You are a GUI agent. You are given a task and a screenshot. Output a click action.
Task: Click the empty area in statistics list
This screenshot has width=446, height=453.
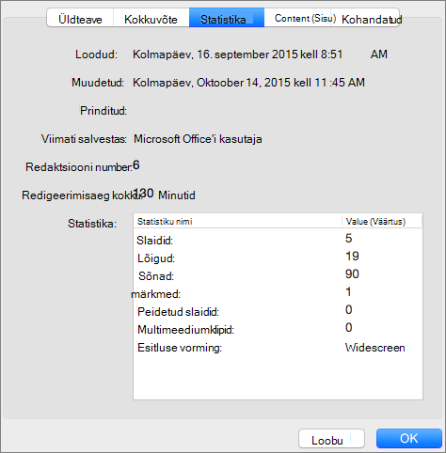pos(278,378)
